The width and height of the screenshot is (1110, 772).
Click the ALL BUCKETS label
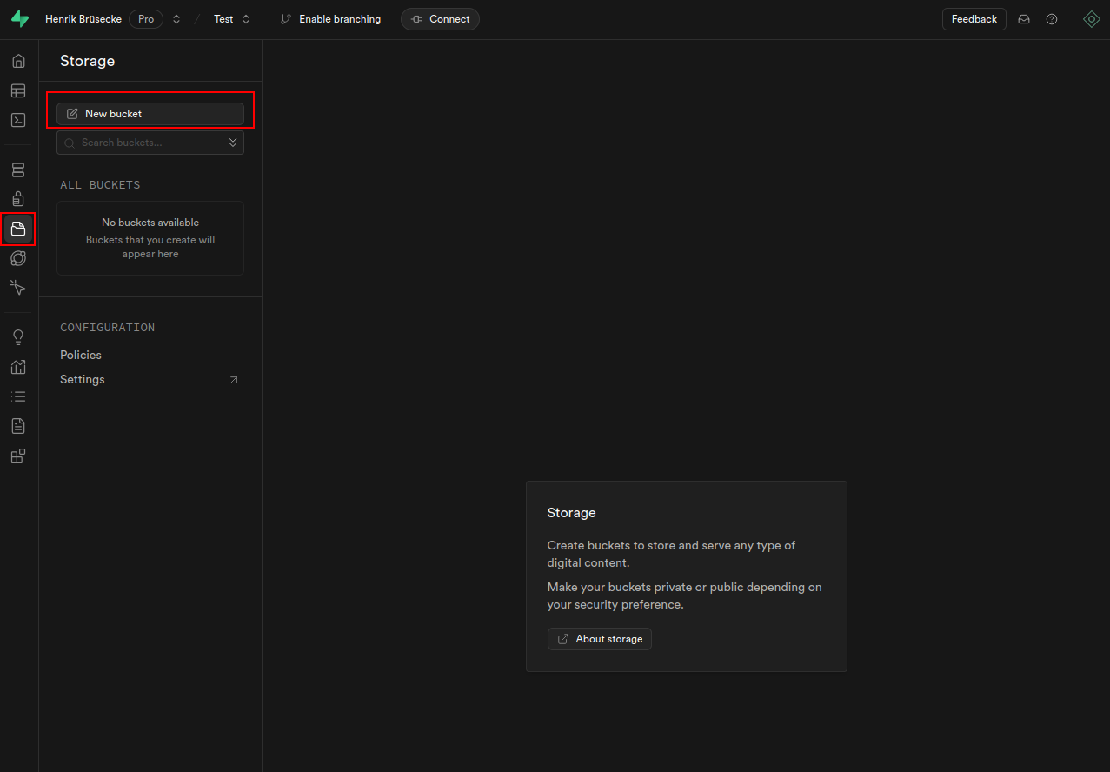(x=100, y=185)
